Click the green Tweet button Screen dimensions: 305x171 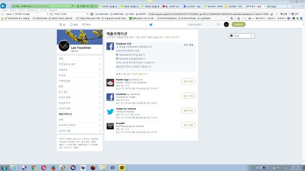(238, 24)
